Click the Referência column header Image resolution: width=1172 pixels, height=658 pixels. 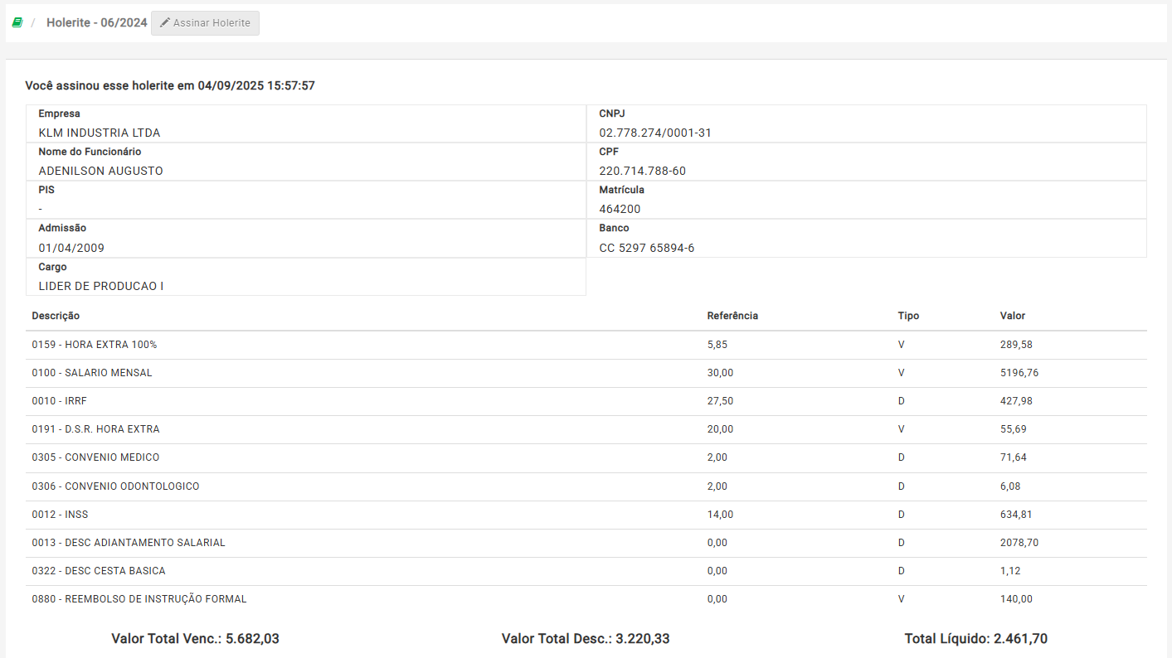[732, 316]
